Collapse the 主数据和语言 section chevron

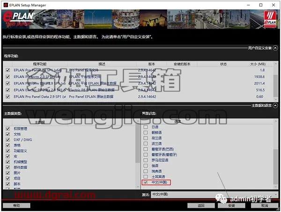[x=275, y=105]
